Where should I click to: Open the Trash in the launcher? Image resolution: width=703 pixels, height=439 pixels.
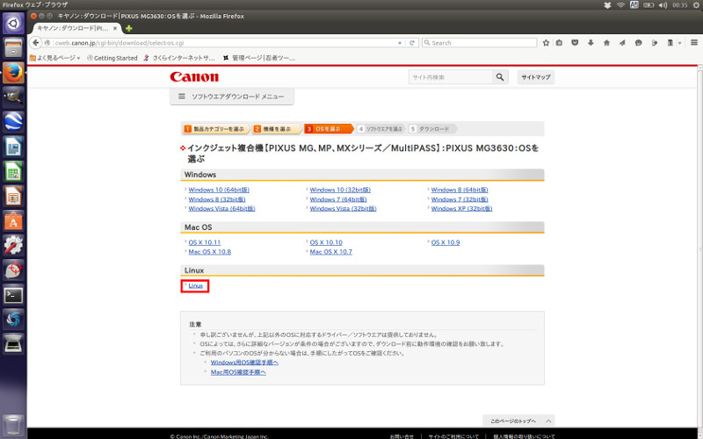pyautogui.click(x=13, y=425)
